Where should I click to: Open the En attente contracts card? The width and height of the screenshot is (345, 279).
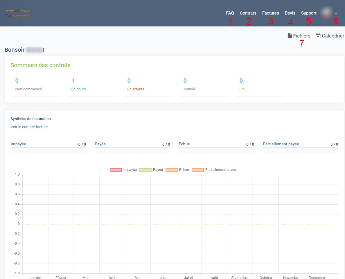tap(146, 85)
